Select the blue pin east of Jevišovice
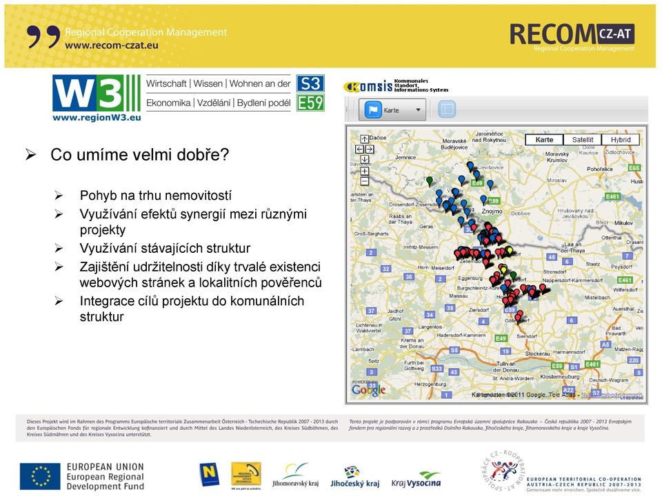Image resolution: width=662 pixels, height=496 pixels. 490,185
